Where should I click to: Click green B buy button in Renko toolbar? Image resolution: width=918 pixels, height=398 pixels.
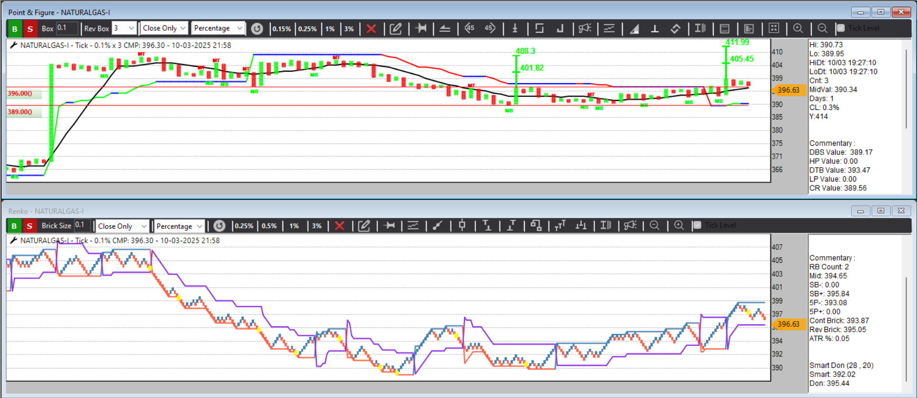[x=14, y=226]
